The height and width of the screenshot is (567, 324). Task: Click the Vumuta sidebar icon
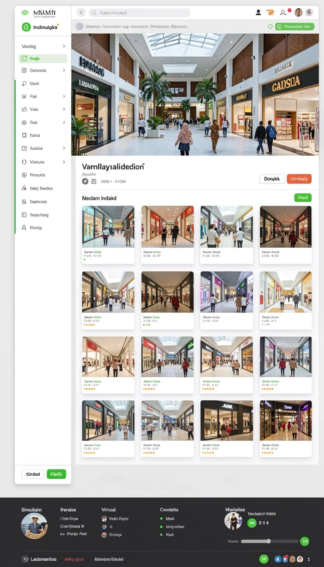pyautogui.click(x=24, y=162)
